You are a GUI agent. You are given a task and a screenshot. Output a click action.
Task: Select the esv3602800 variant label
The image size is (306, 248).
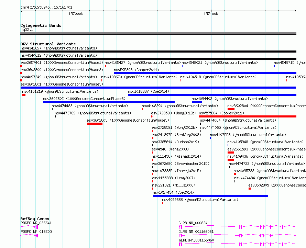(62, 70)
